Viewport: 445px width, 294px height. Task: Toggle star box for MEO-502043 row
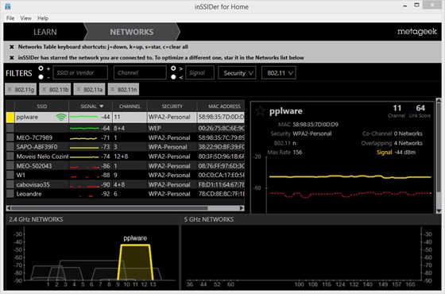coord(10,166)
